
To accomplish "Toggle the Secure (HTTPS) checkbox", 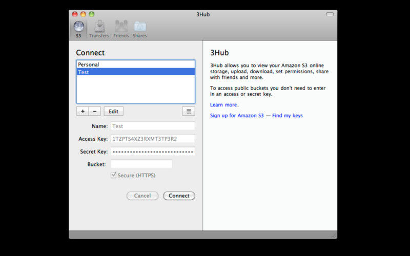I will click(113, 175).
